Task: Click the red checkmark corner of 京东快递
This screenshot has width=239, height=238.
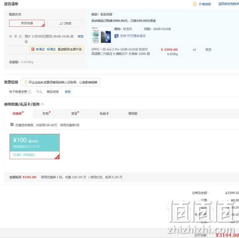Action: pyautogui.click(x=43, y=25)
